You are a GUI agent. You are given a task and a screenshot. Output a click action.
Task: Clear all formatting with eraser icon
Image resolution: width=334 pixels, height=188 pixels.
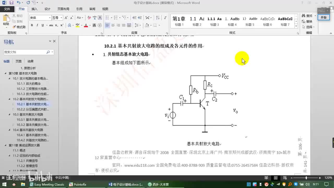(89, 18)
